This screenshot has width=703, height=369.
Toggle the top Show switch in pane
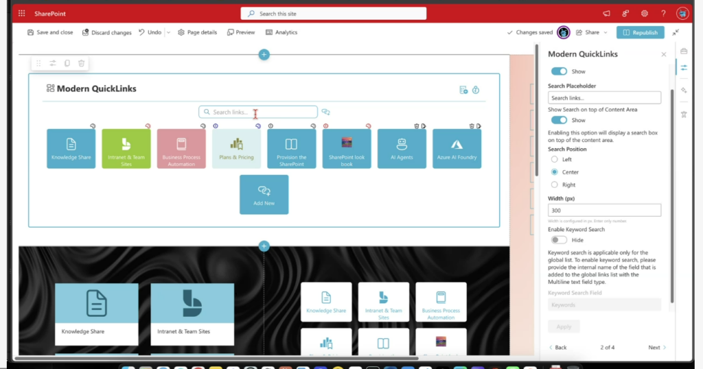point(559,71)
